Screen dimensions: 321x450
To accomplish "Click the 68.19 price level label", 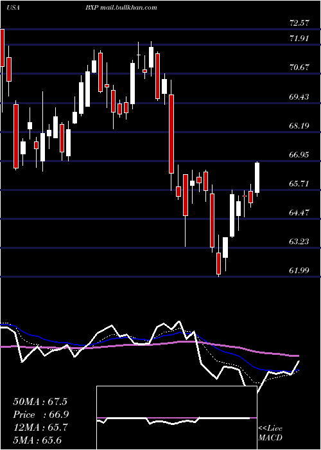I will (299, 126).
